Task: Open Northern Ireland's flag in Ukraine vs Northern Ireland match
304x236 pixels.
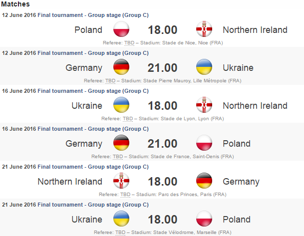Action: point(205,106)
